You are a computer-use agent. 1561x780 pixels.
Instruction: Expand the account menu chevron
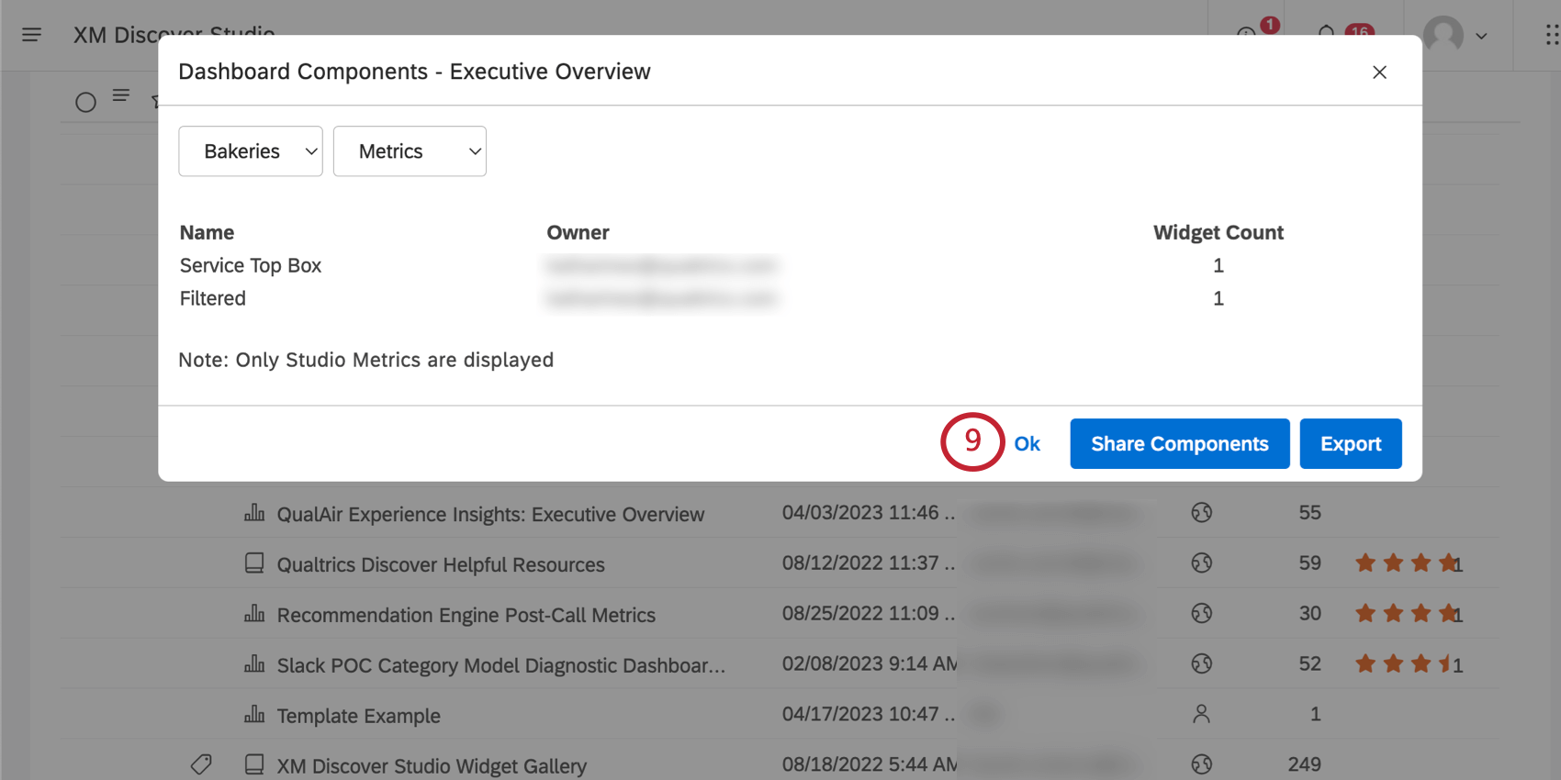click(1481, 37)
